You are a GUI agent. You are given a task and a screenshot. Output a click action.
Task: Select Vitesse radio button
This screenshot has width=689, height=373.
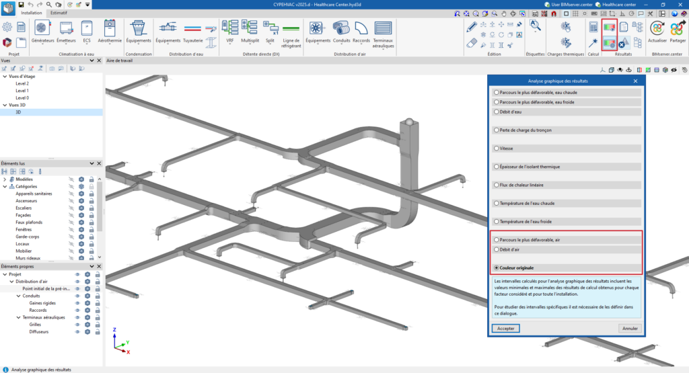pyautogui.click(x=497, y=148)
